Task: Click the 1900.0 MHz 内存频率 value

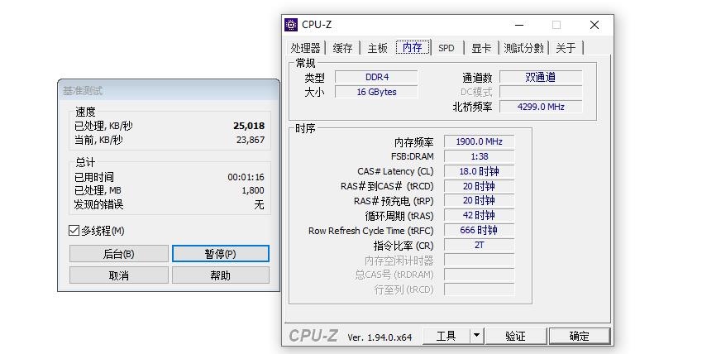Action: coord(479,141)
